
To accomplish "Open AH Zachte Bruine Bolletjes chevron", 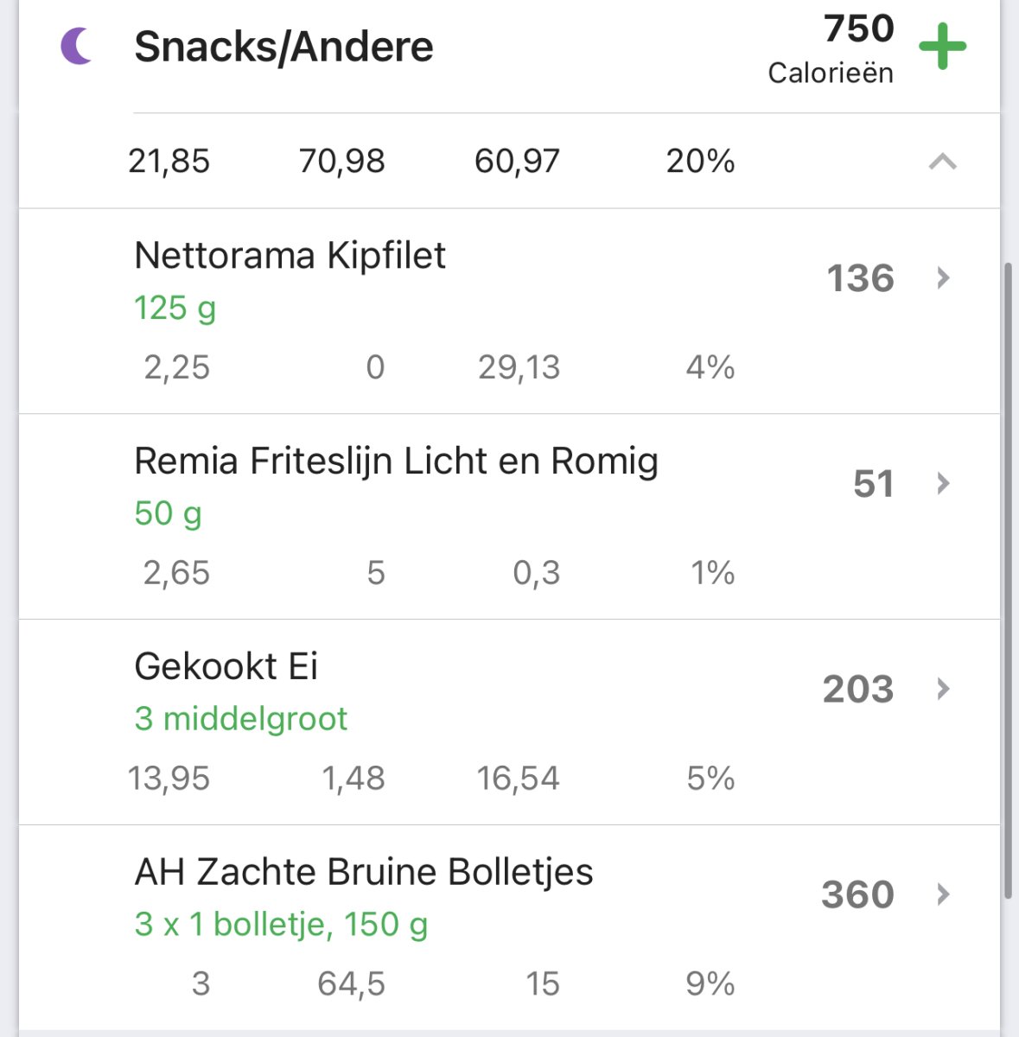I will click(943, 894).
